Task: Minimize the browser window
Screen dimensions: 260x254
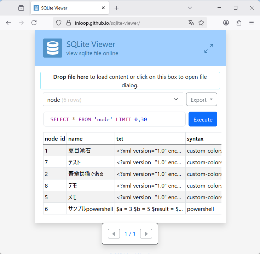Action: pyautogui.click(x=219, y=8)
